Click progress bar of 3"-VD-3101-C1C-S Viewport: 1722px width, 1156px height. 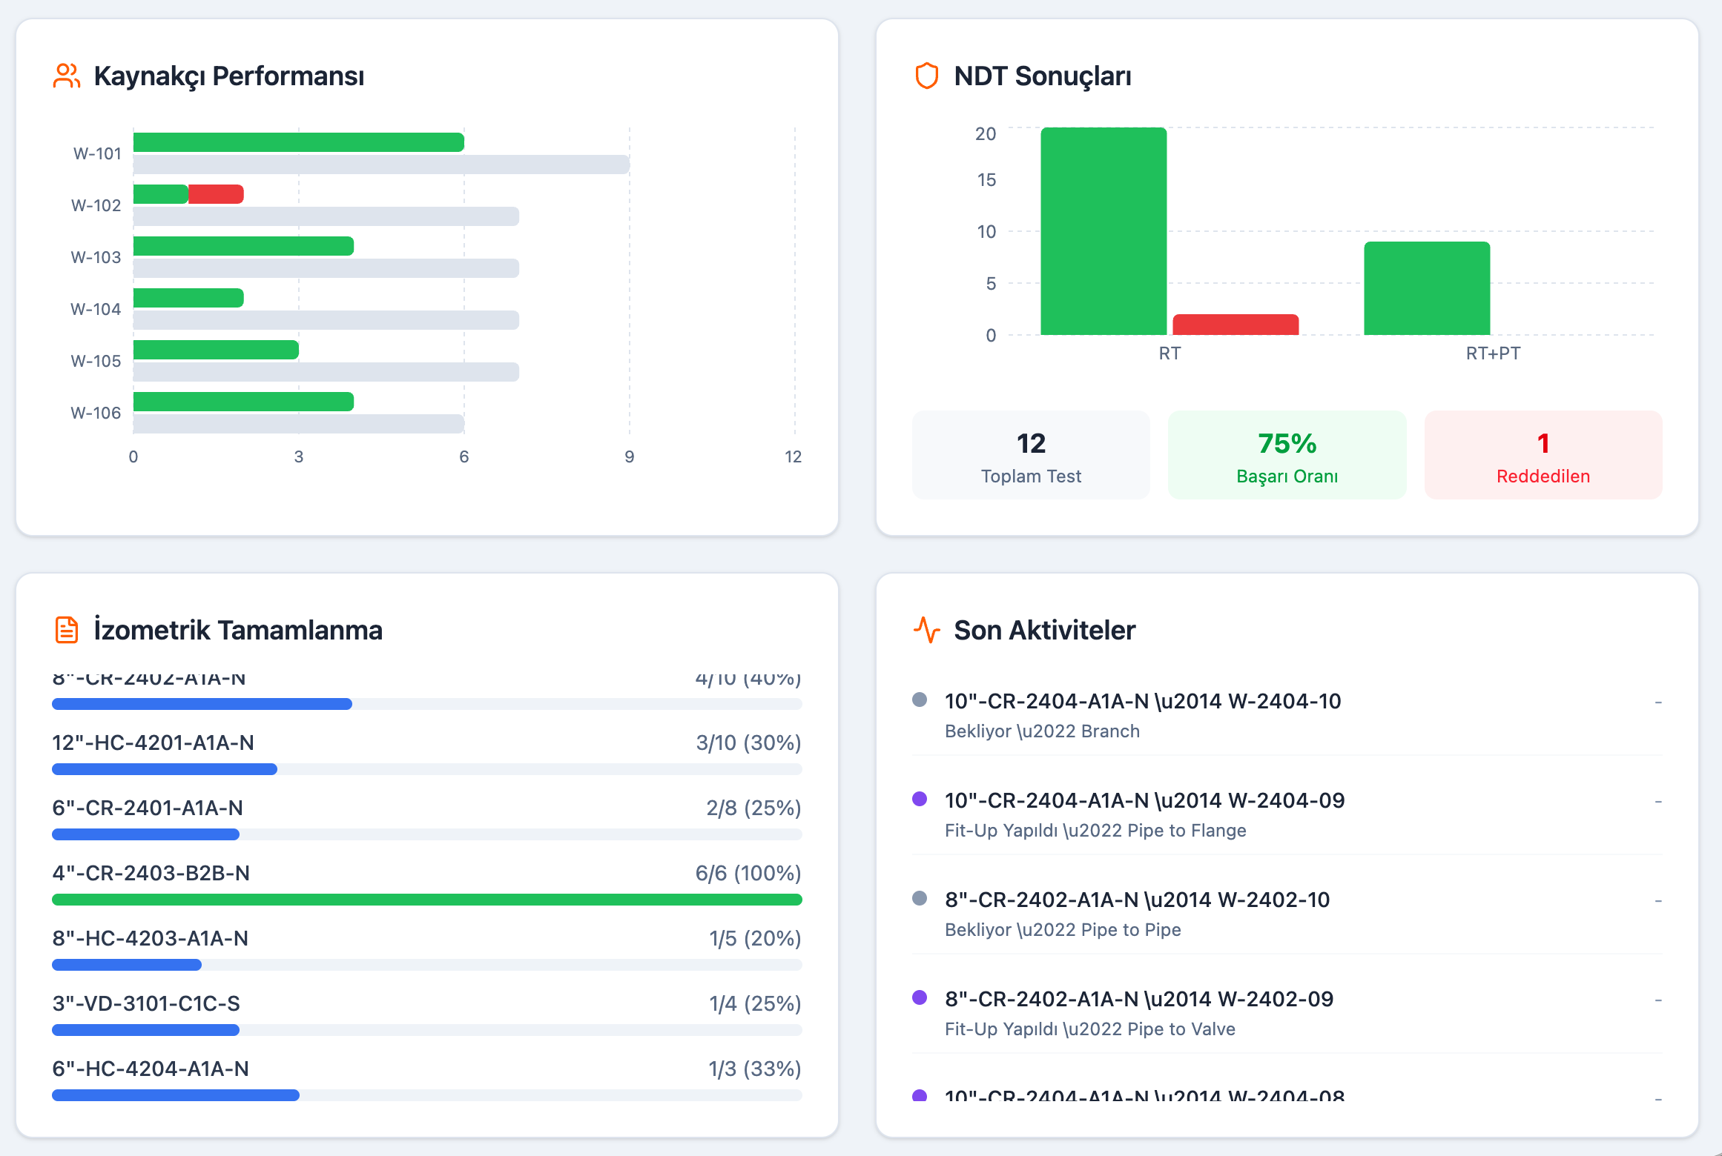[427, 1030]
